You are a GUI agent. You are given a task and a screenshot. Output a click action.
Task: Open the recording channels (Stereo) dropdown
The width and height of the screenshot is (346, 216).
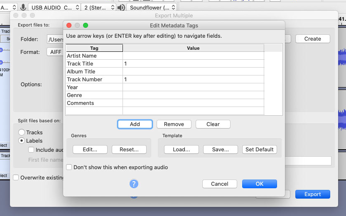(98, 7)
